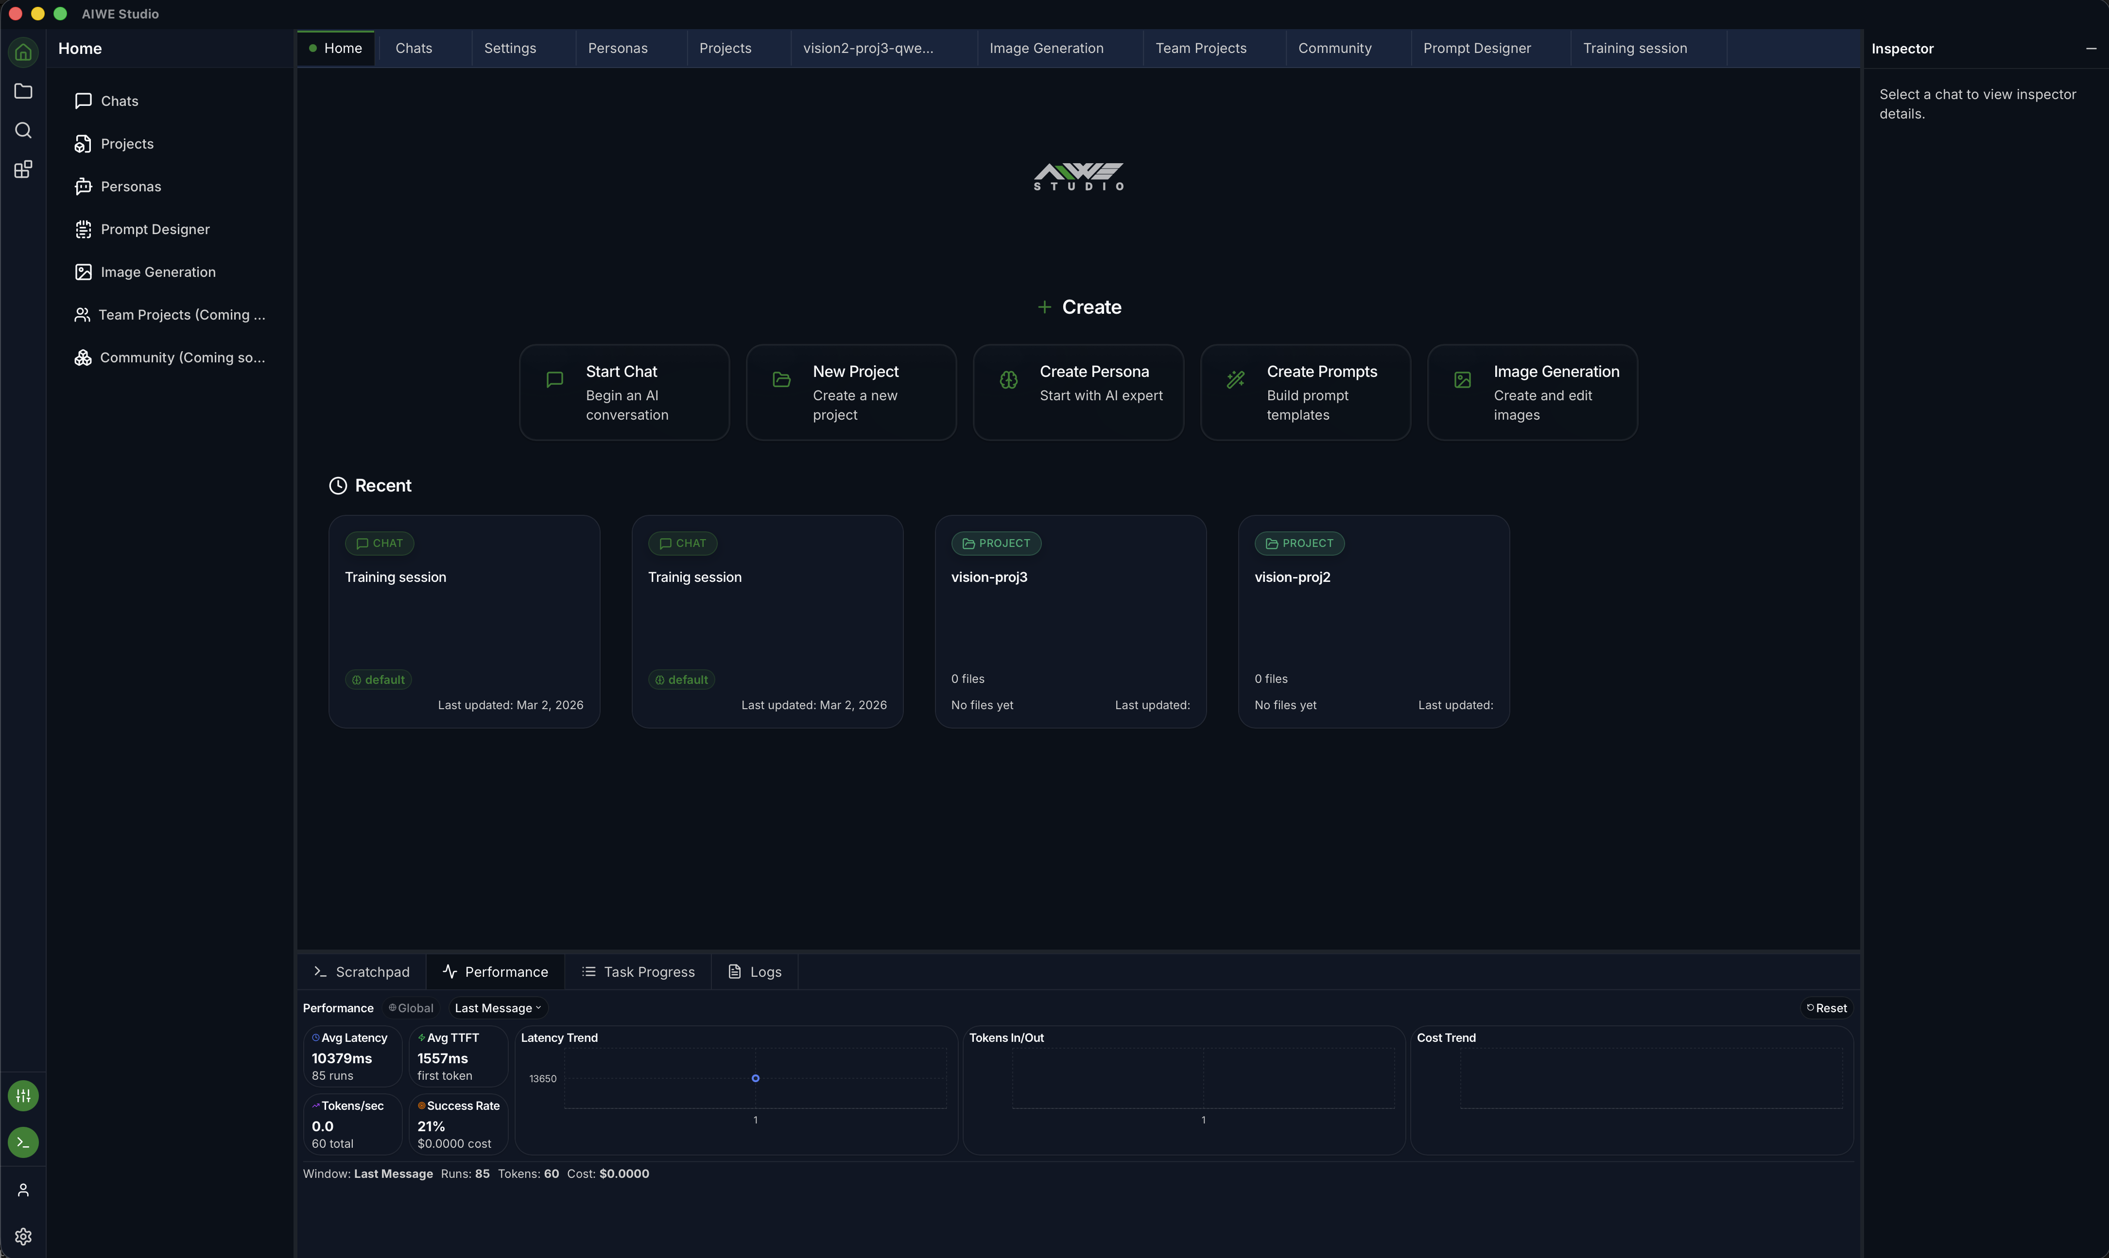Screen dimensions: 2109x1258
Task: Click the Cost Trend chart title
Action: click(1446, 1037)
